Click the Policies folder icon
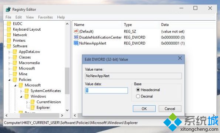 point(15,79)
